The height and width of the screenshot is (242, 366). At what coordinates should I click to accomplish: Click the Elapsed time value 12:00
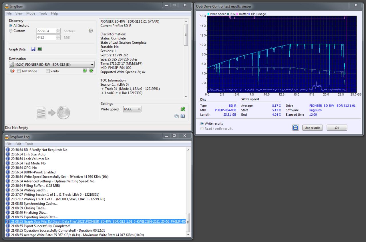[313, 115]
